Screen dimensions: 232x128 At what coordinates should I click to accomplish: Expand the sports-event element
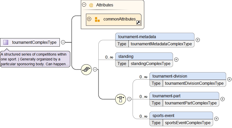[216, 119]
